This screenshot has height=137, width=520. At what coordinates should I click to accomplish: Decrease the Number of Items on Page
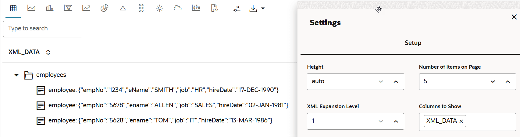coord(493,82)
